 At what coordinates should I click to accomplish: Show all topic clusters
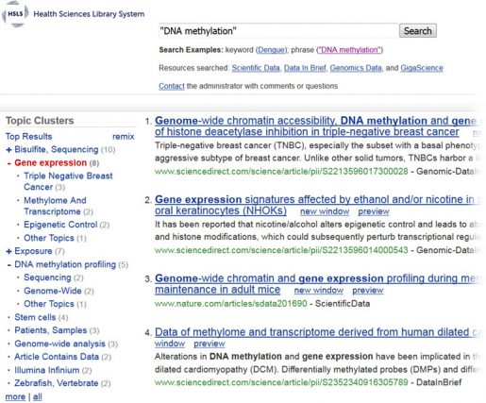pos(38,397)
